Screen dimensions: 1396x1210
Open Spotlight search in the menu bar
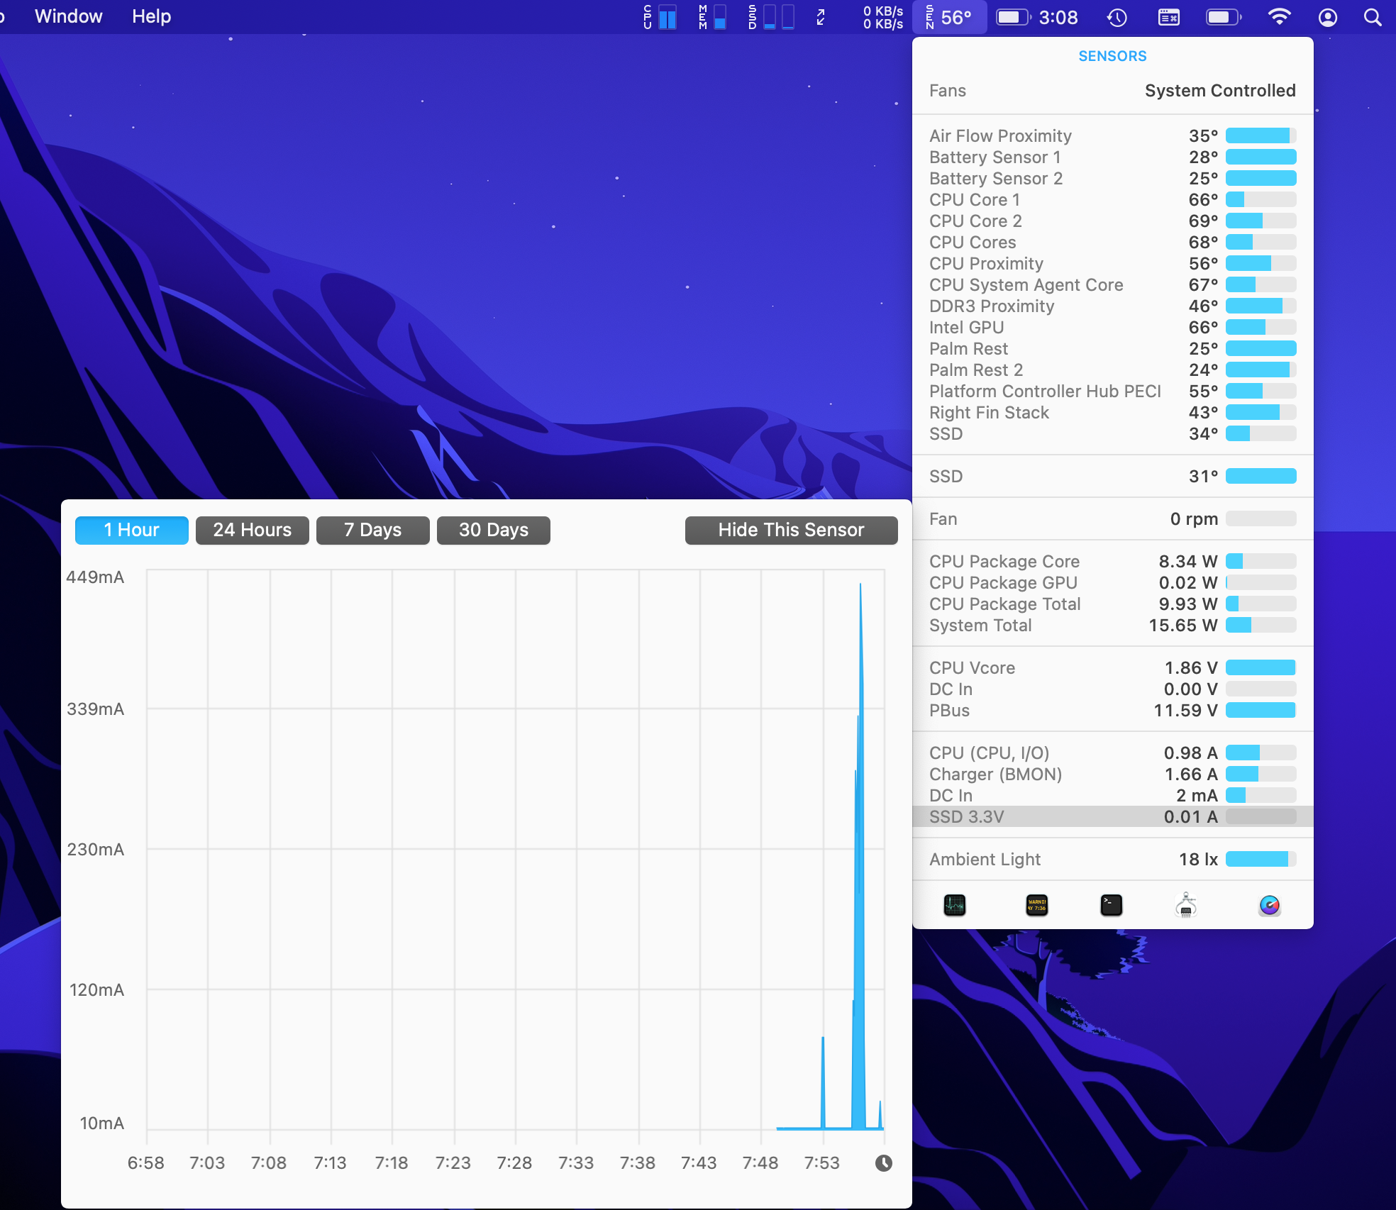pyautogui.click(x=1373, y=16)
